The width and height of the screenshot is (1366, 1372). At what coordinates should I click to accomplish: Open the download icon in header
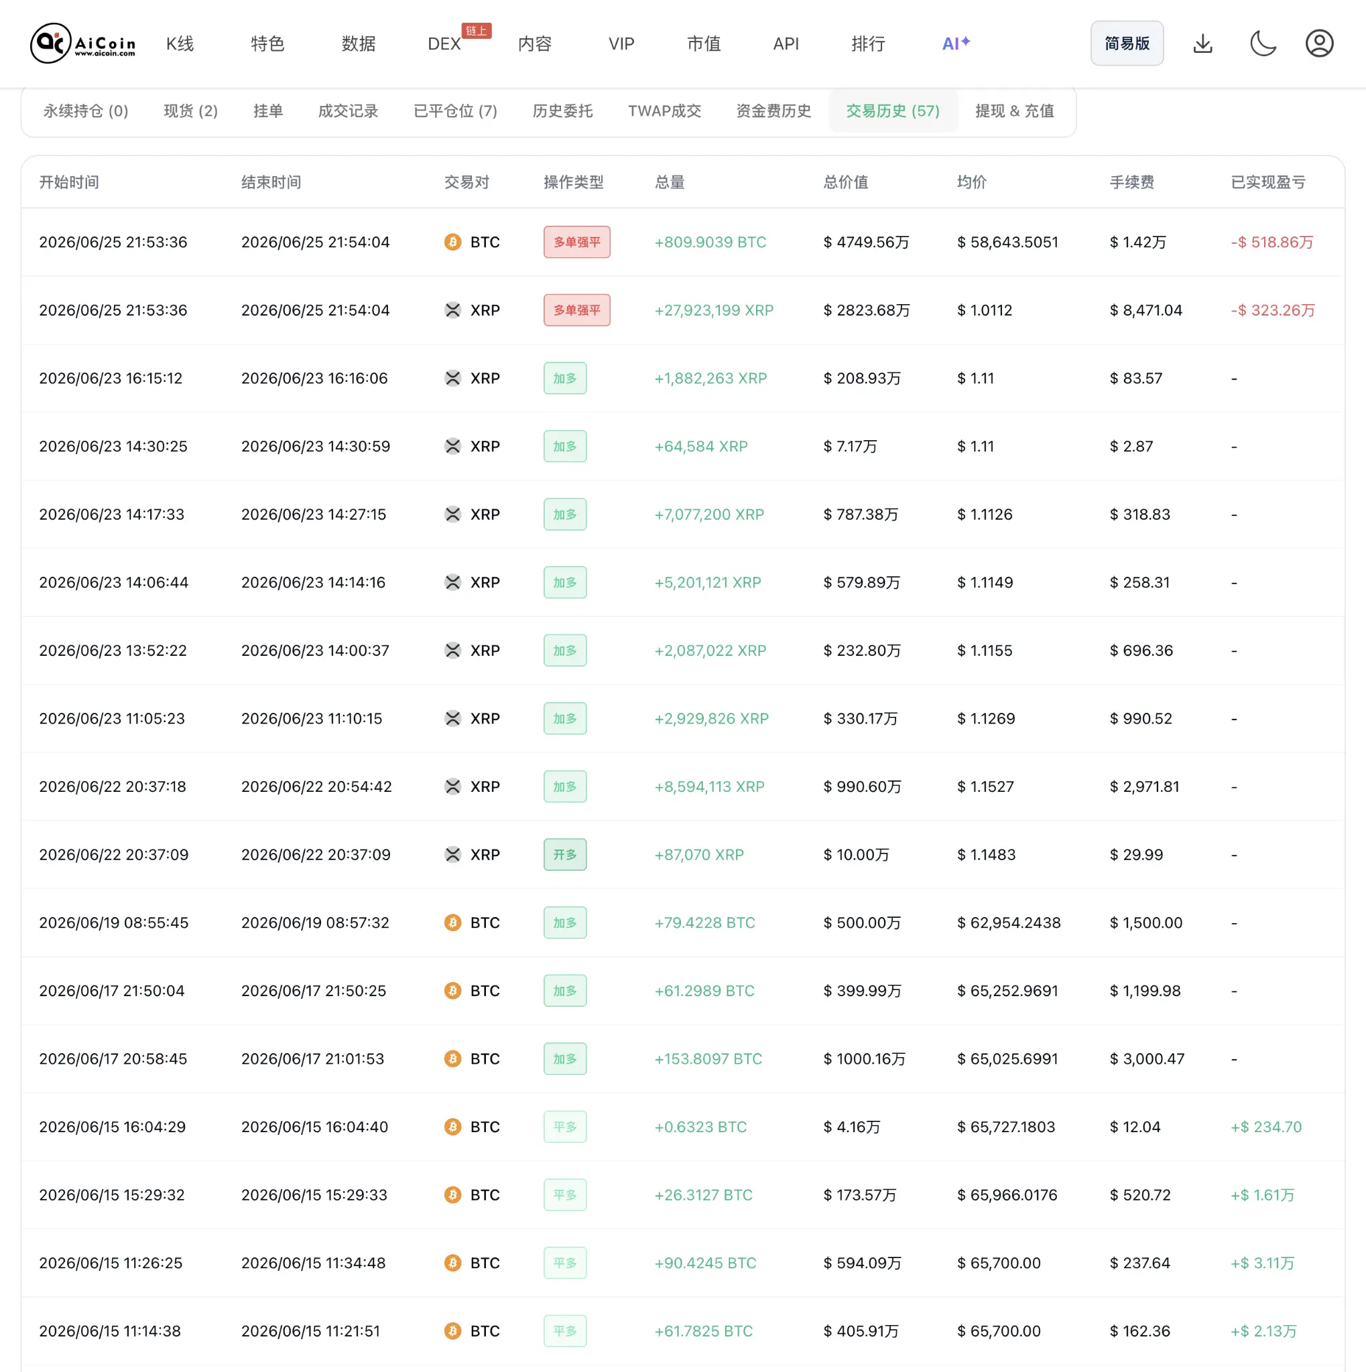[1202, 44]
